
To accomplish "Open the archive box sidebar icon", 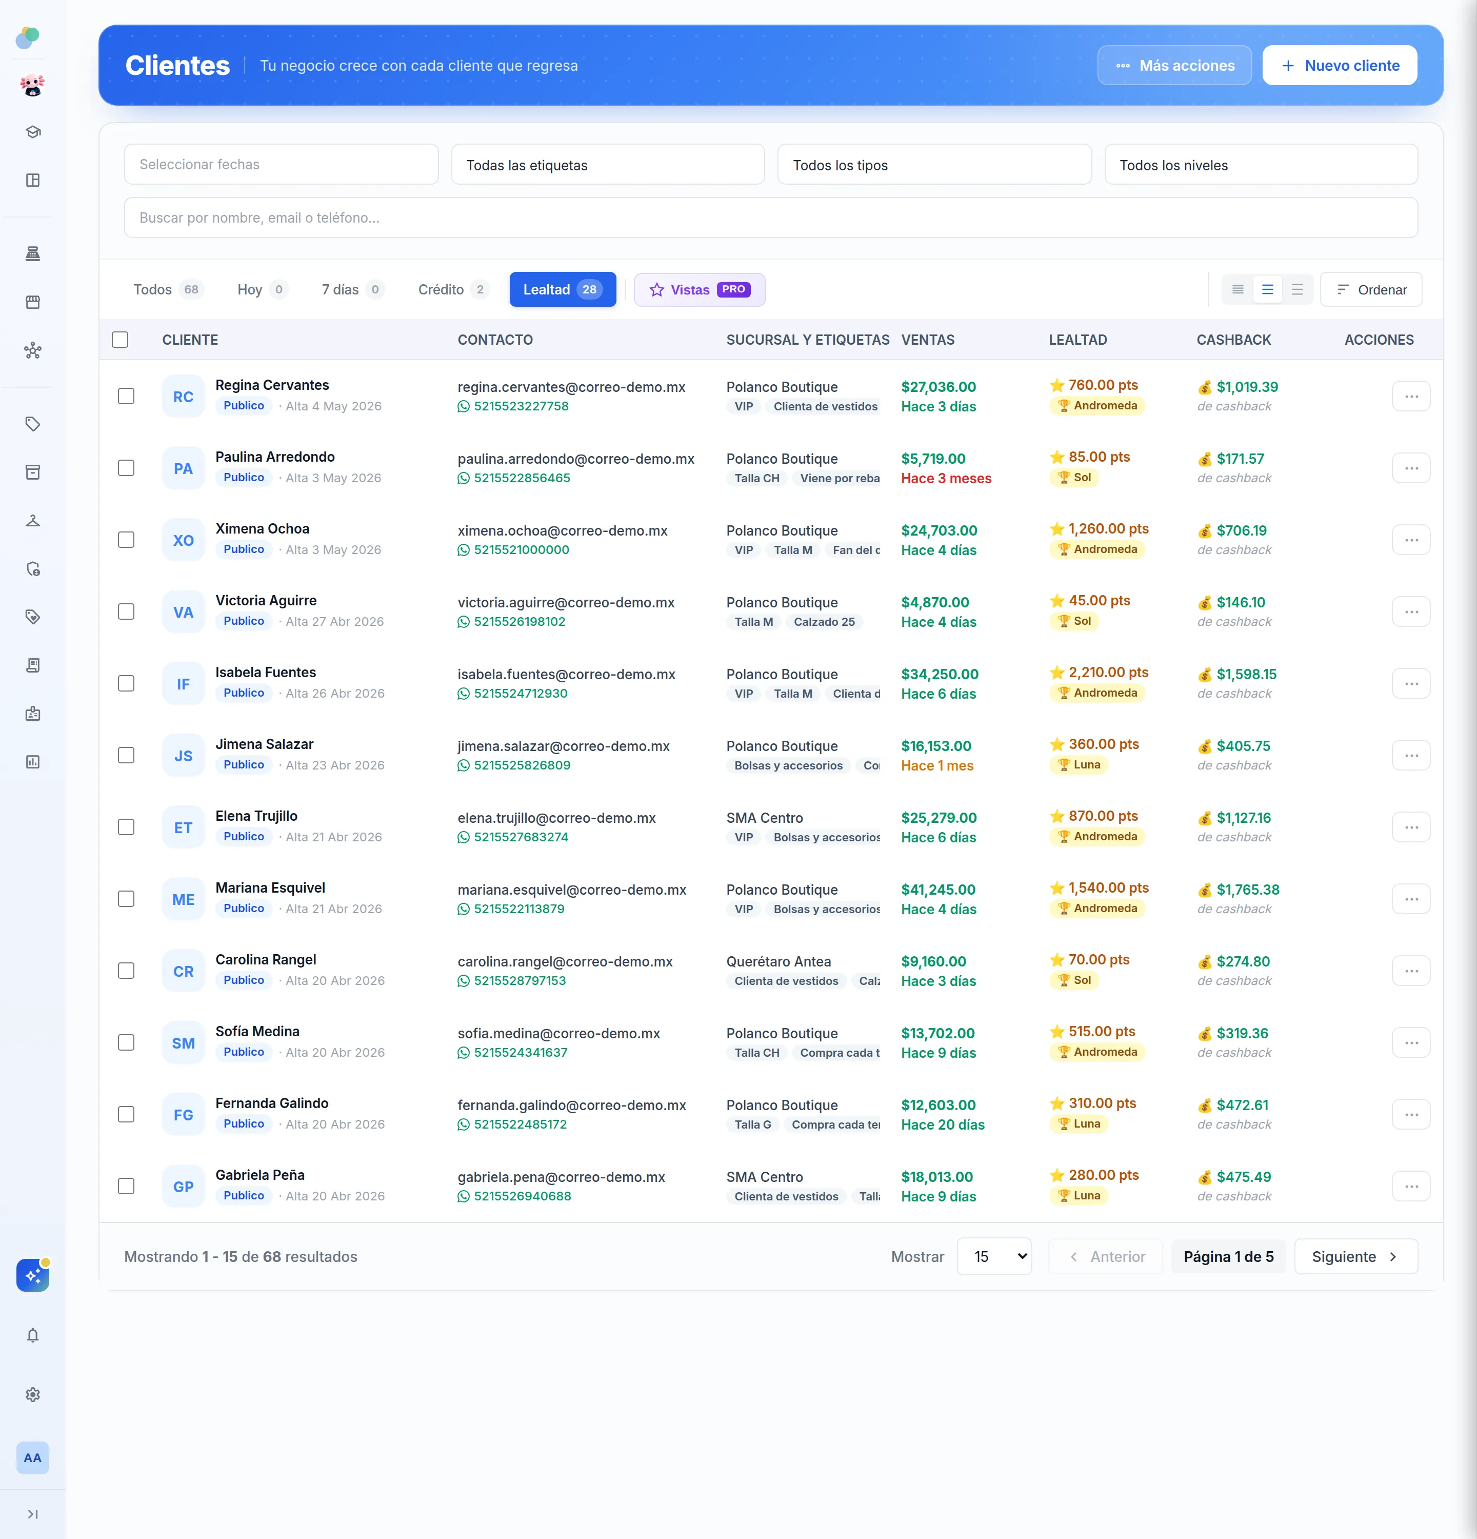I will pos(33,472).
